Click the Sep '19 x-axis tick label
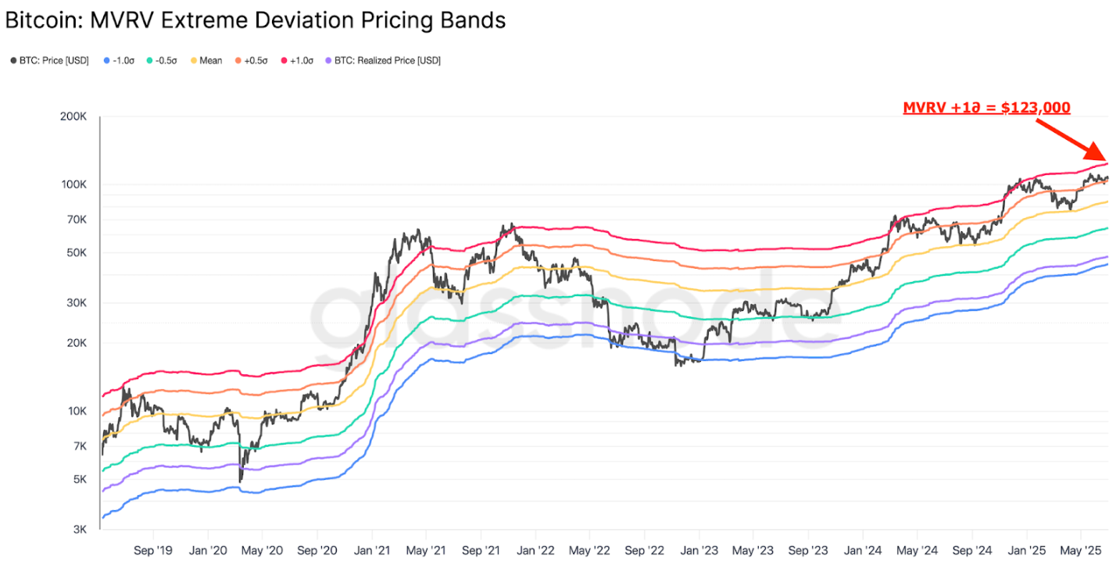 154,550
